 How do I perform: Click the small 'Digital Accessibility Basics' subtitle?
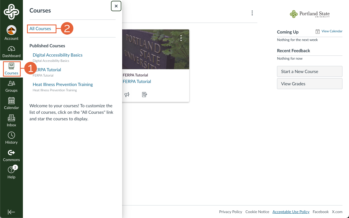click(x=51, y=61)
